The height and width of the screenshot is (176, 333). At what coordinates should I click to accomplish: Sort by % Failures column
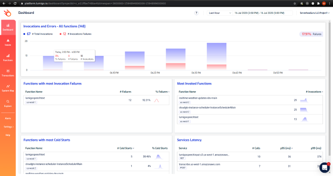(x=162, y=92)
